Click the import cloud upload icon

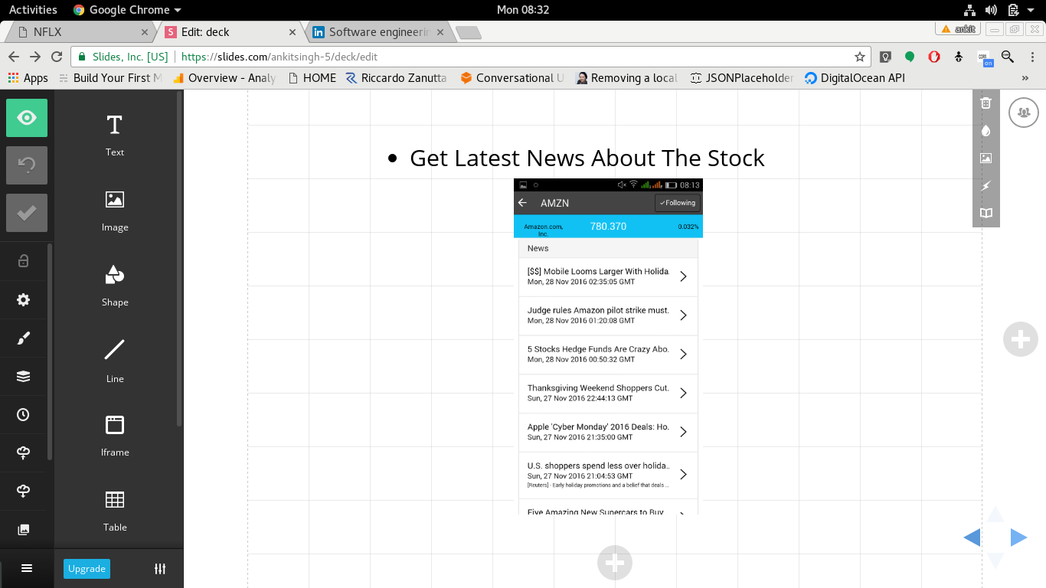tap(24, 452)
